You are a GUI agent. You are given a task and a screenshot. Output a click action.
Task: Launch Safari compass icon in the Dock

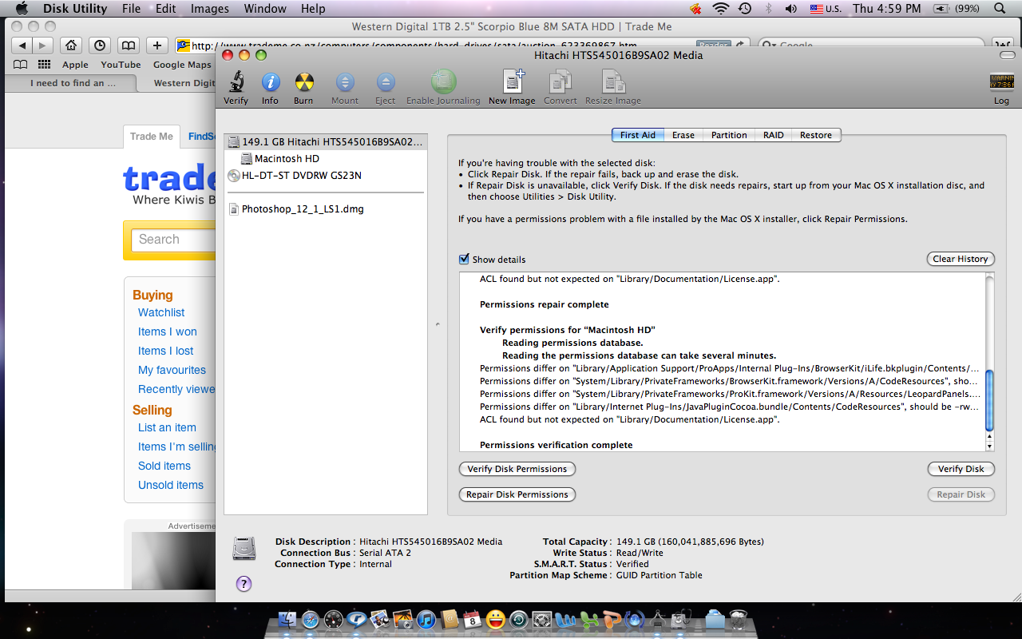311,620
